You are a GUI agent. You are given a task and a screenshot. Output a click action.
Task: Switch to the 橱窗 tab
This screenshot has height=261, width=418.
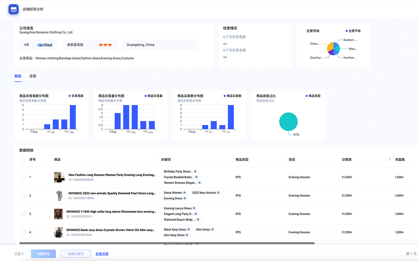18,76
